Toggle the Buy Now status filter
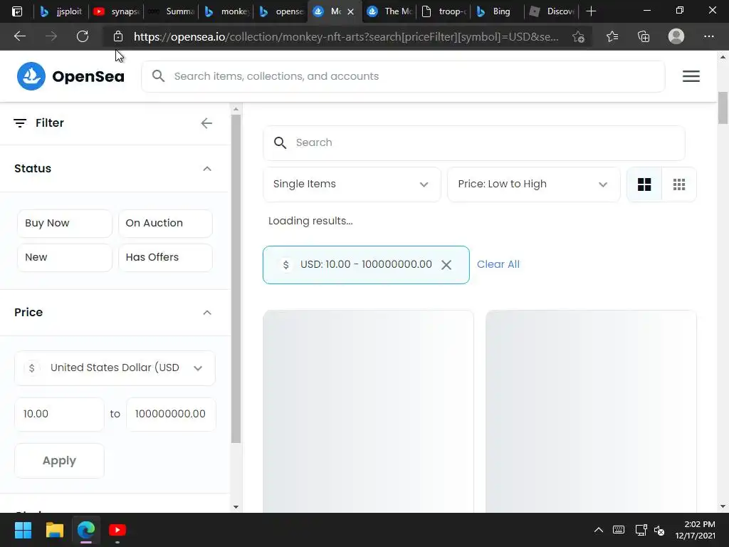 click(65, 223)
